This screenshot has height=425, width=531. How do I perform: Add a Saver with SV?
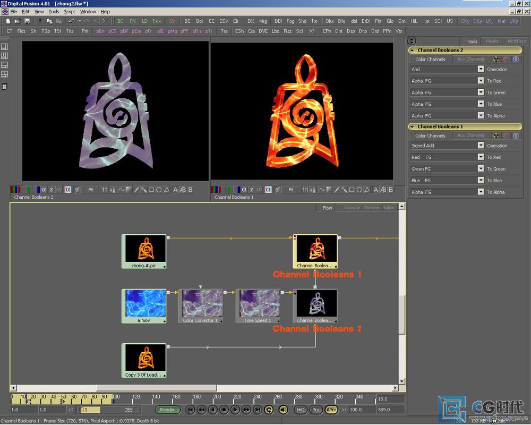tap(172, 21)
